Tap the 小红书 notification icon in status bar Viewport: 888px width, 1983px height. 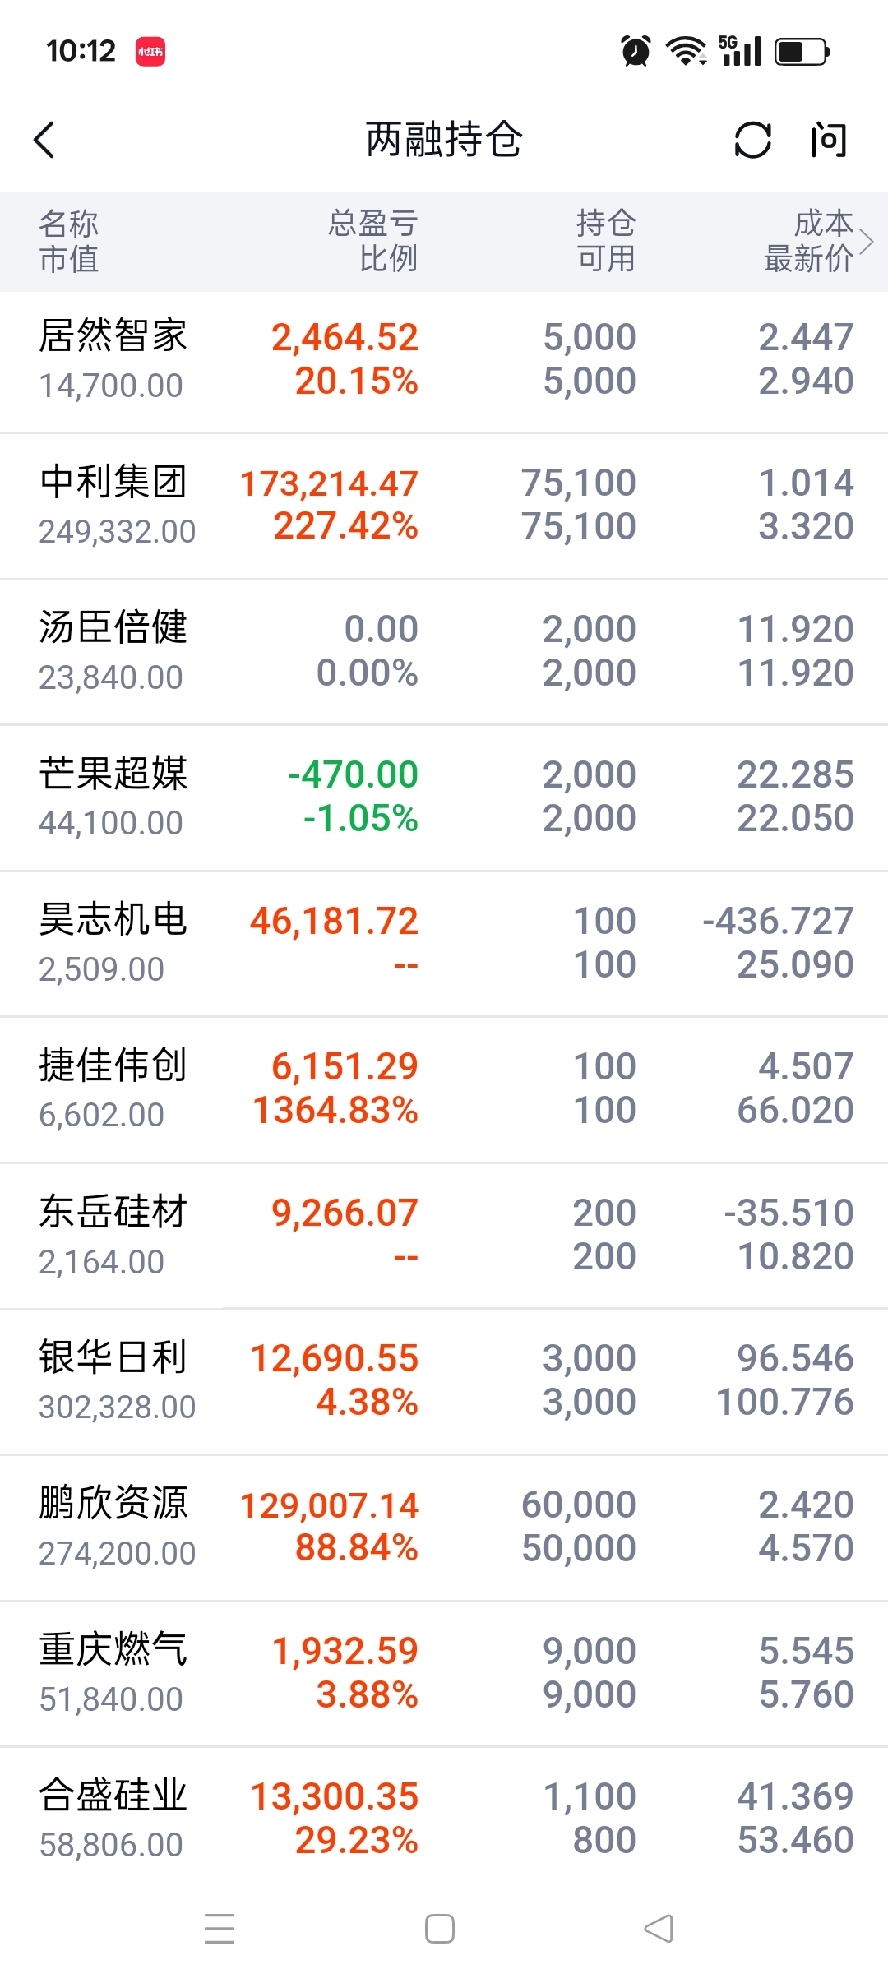[150, 51]
